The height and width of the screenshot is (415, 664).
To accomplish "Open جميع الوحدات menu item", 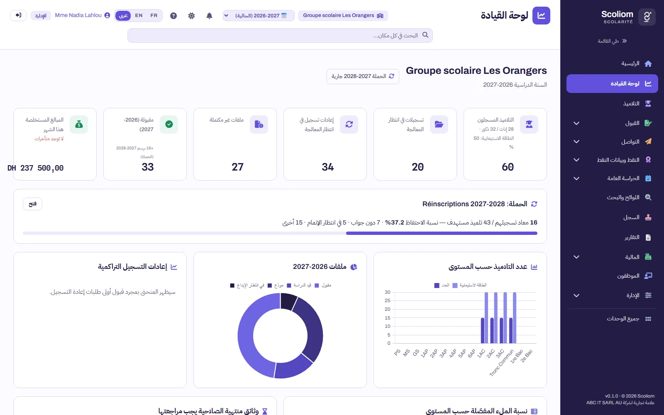I will click(x=612, y=319).
